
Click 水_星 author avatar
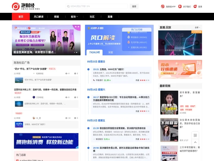pyautogui.click(x=34, y=118)
